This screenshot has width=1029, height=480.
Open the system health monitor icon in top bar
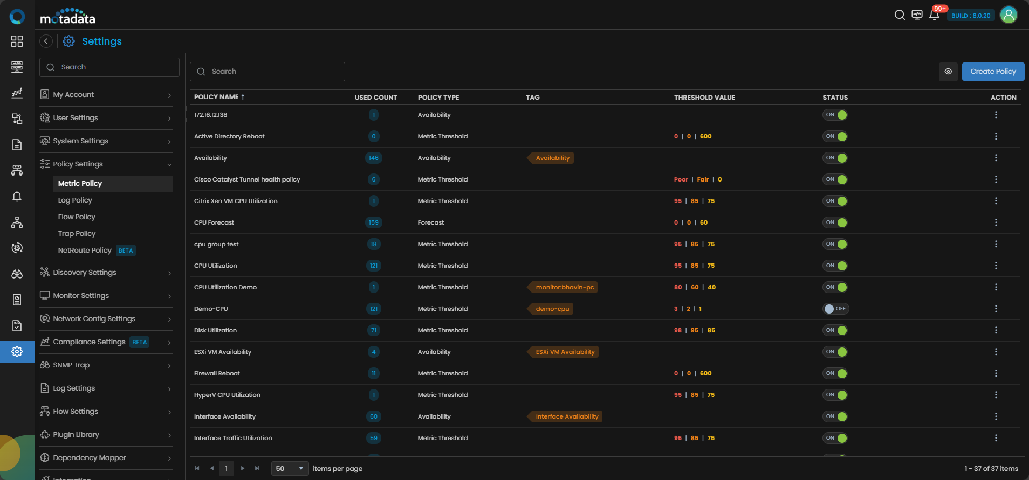click(917, 15)
